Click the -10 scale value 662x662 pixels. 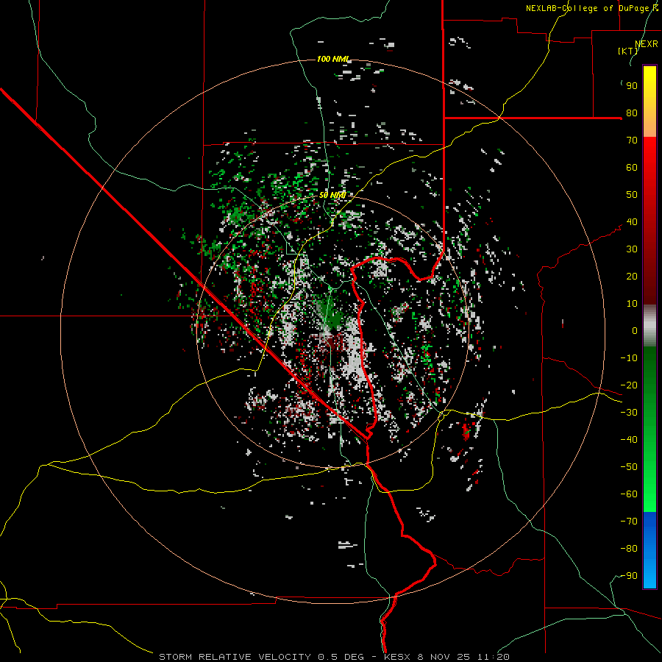[x=629, y=358]
